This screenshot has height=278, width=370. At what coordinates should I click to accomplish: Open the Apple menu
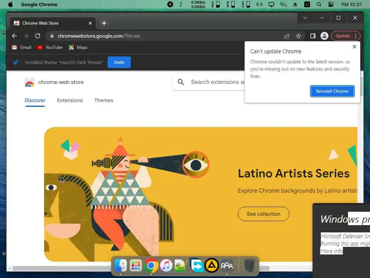pos(10,4)
